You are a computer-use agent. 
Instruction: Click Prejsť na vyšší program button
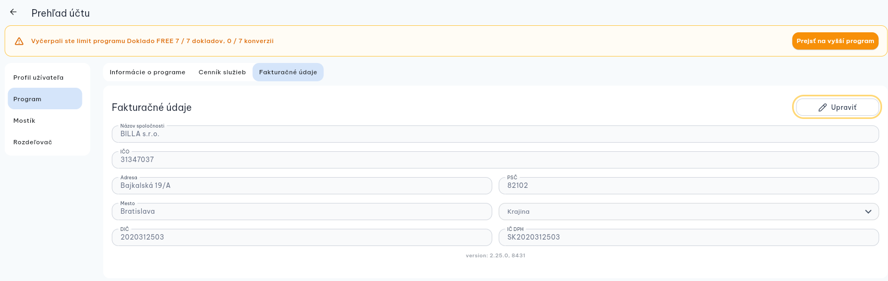[835, 41]
